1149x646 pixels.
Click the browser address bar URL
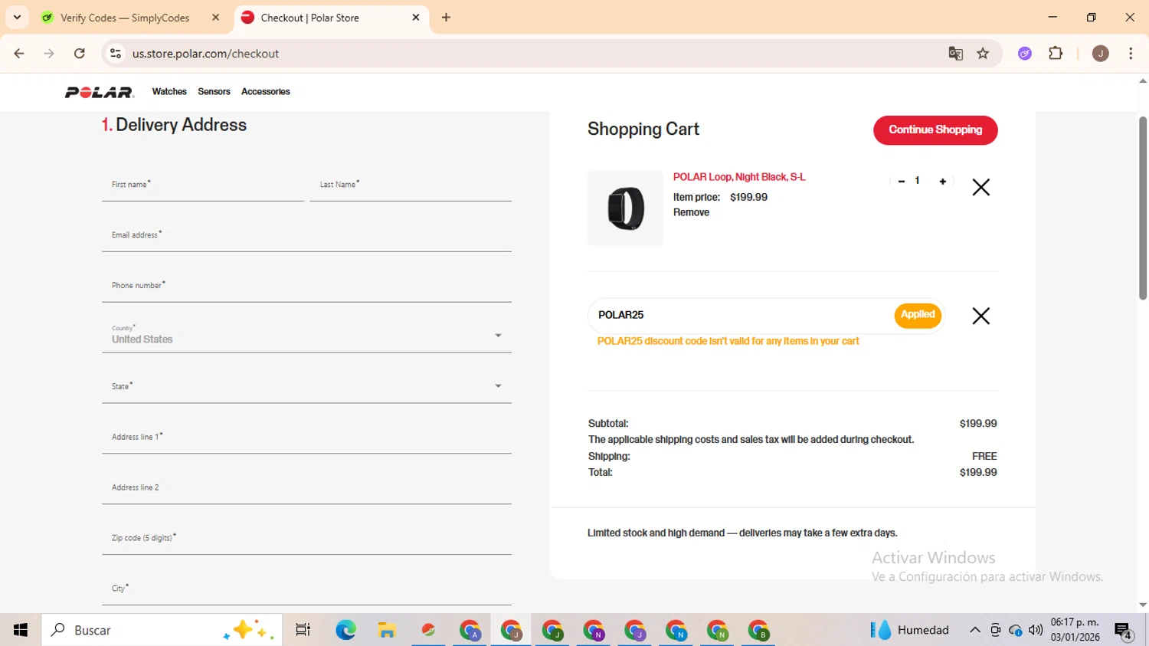click(205, 54)
